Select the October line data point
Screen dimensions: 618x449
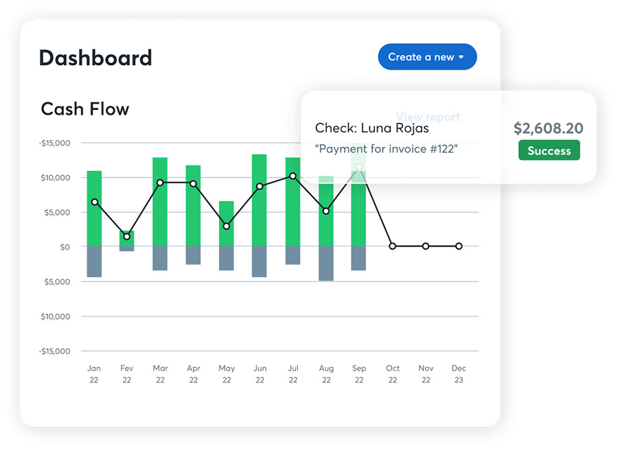coord(392,246)
